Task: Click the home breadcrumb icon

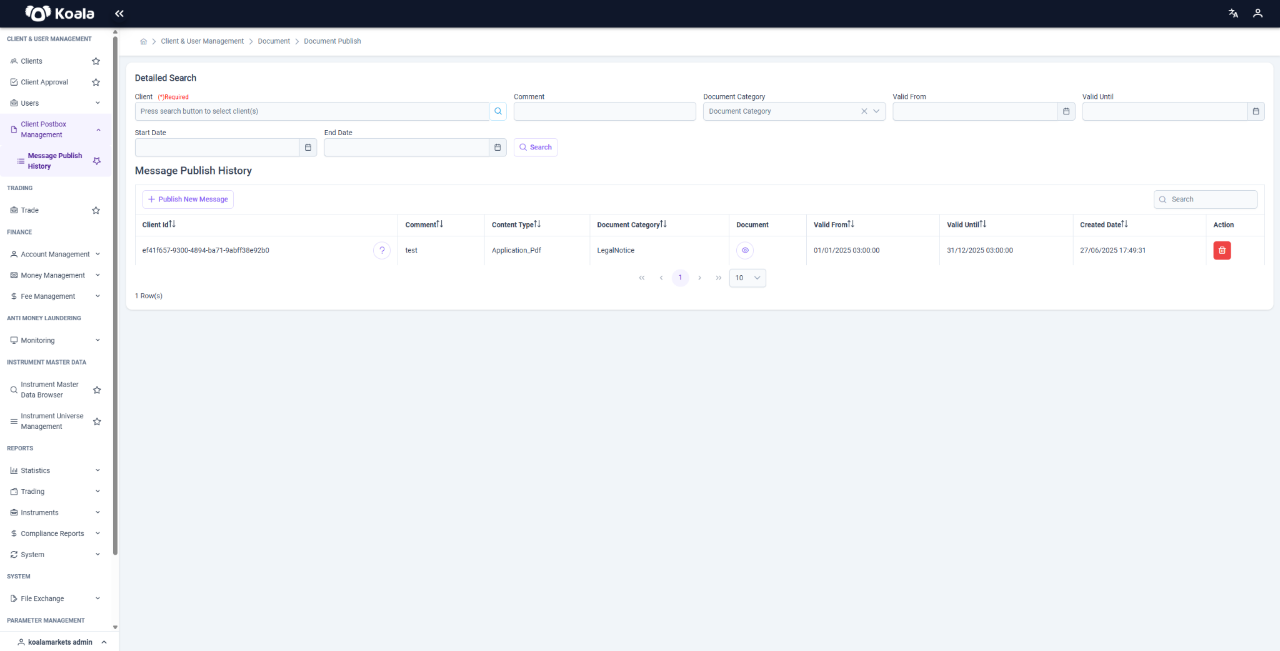Action: [x=143, y=41]
